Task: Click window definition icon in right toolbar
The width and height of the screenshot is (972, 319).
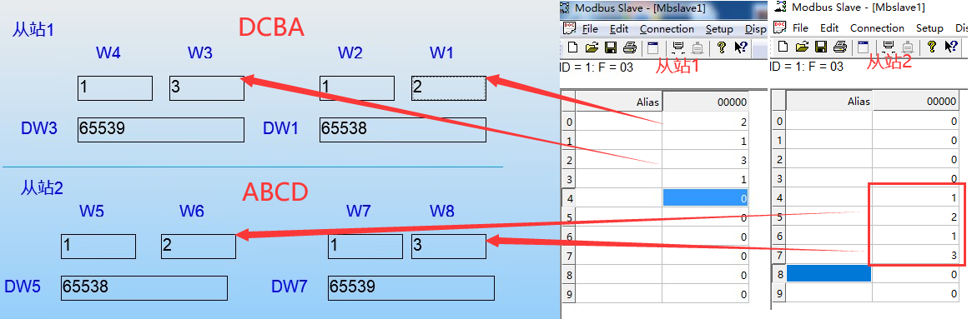Action: click(862, 47)
